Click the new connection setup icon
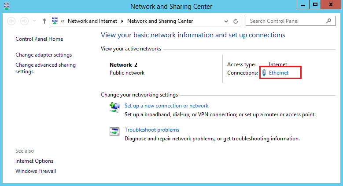 coord(115,107)
